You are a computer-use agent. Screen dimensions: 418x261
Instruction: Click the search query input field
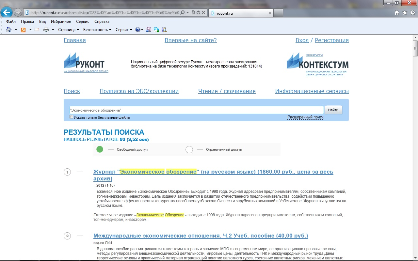[x=197, y=110]
